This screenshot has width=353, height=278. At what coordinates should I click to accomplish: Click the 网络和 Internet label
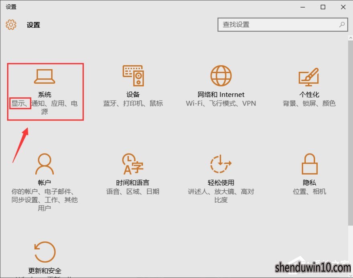(221, 95)
